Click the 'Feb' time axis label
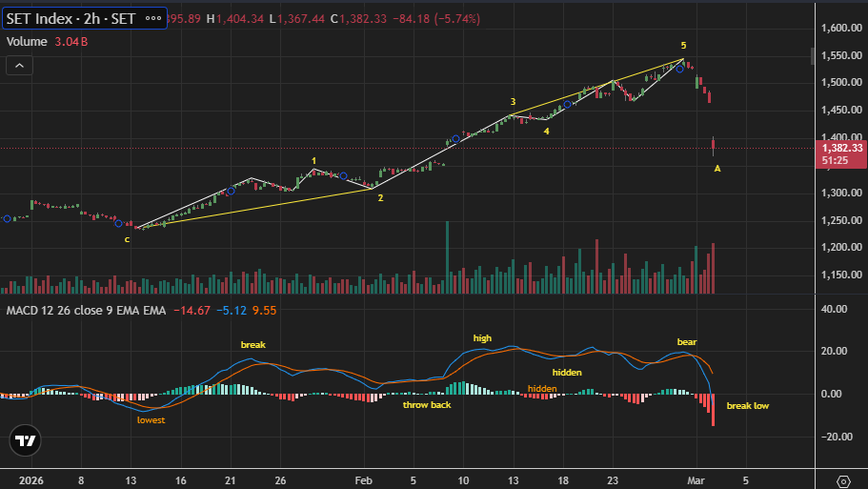 (364, 480)
